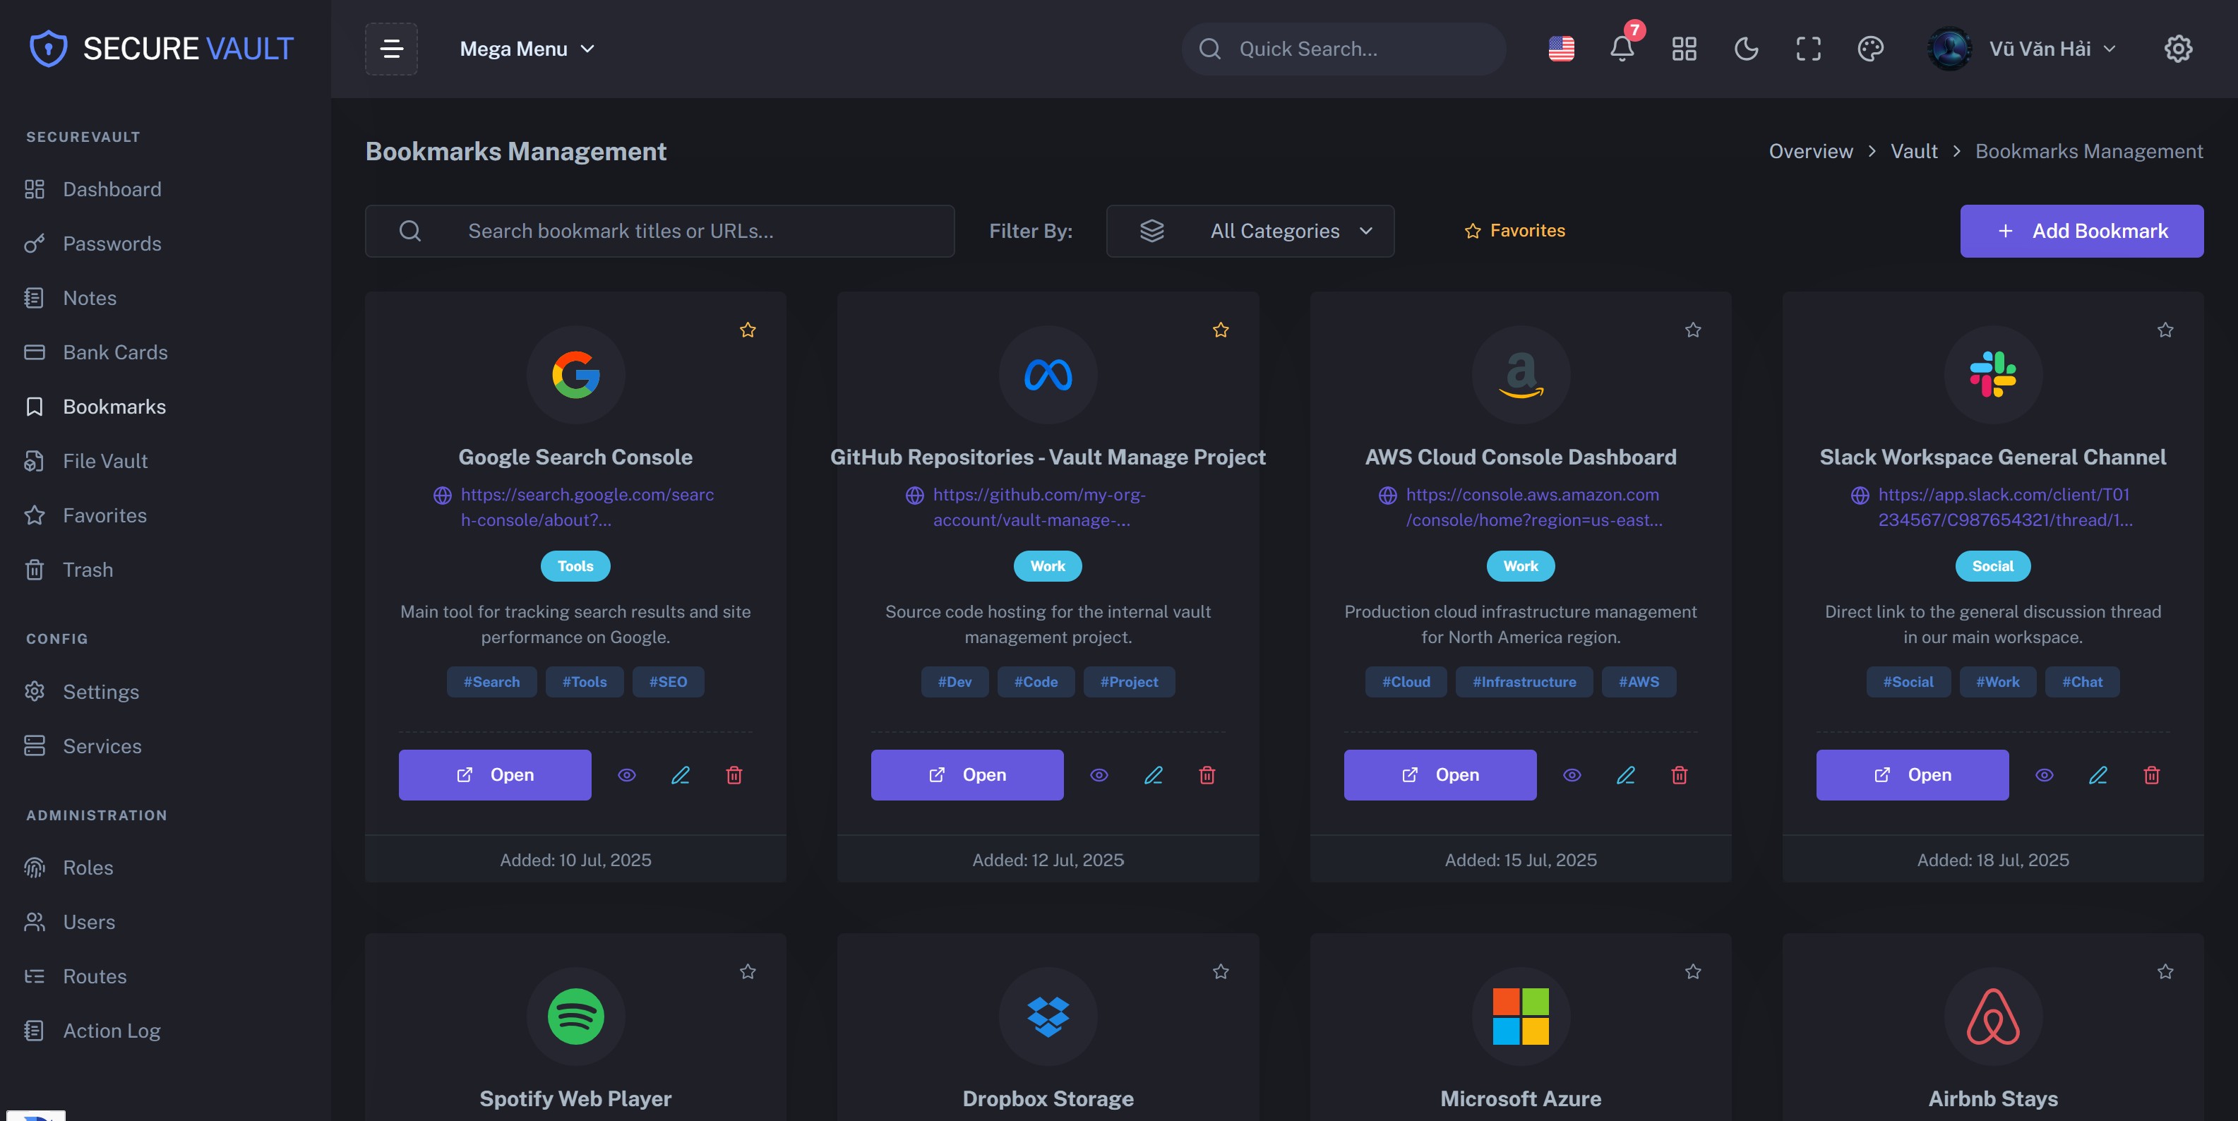2238x1121 pixels.
Task: Collapse sidebar with hamburger button
Action: tap(391, 49)
